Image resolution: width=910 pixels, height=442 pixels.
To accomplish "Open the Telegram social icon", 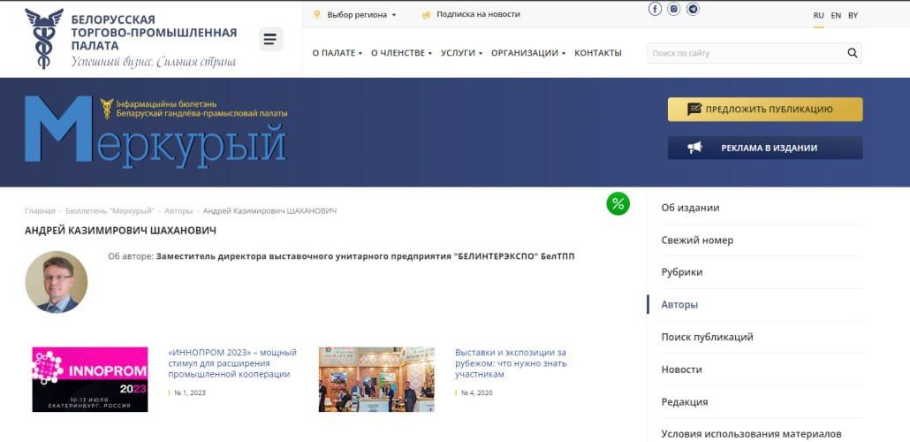I will pyautogui.click(x=693, y=9).
